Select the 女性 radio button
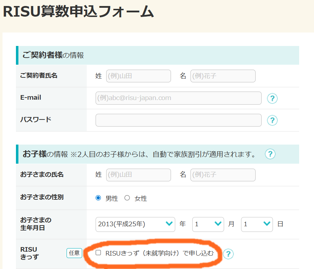314x269 pixels. 127,198
